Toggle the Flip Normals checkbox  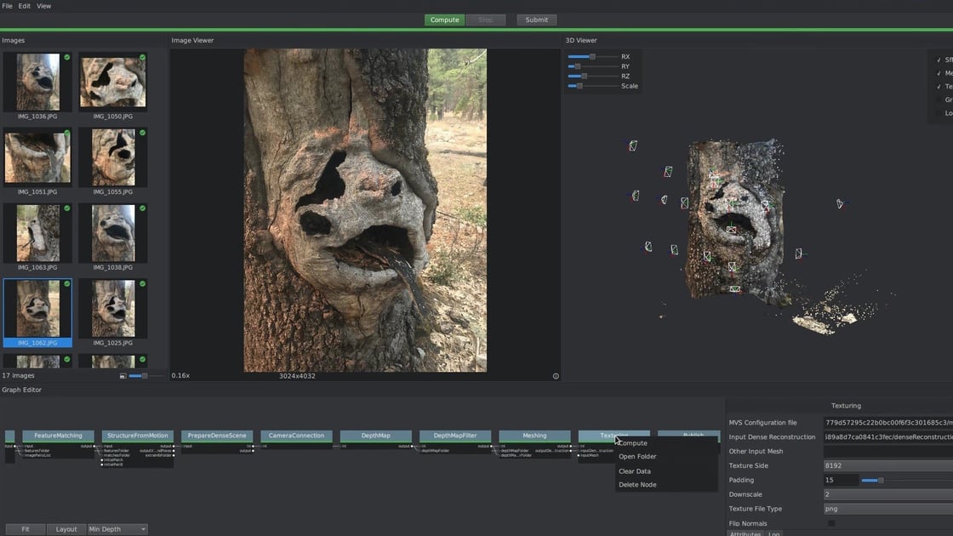tap(831, 523)
